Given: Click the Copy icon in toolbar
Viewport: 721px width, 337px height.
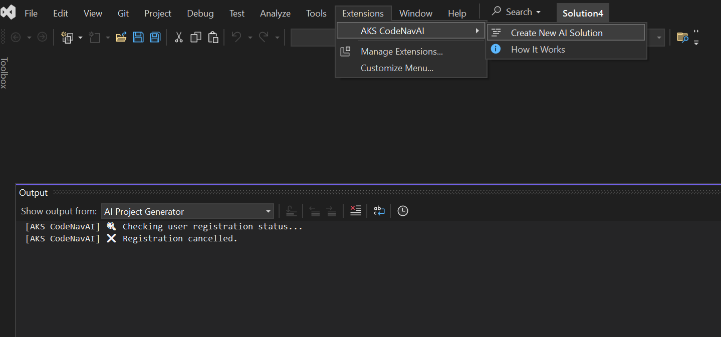Looking at the screenshot, I should (196, 37).
